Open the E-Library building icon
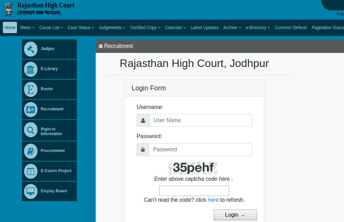This screenshot has height=222, width=344. [31, 69]
